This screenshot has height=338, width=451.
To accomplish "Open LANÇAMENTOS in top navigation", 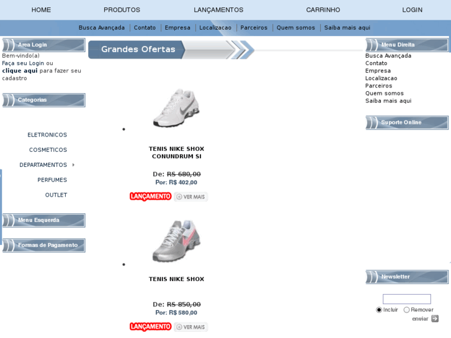I will (x=218, y=10).
